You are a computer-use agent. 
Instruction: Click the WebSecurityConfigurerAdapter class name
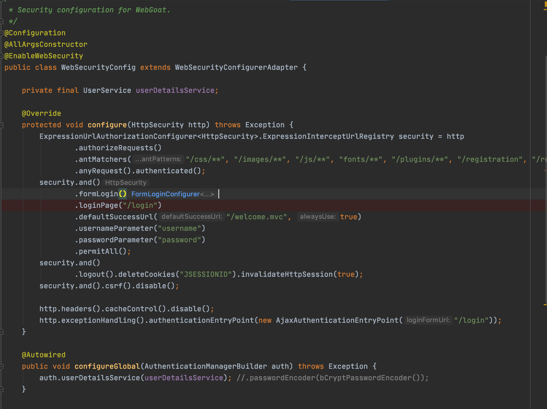point(236,68)
